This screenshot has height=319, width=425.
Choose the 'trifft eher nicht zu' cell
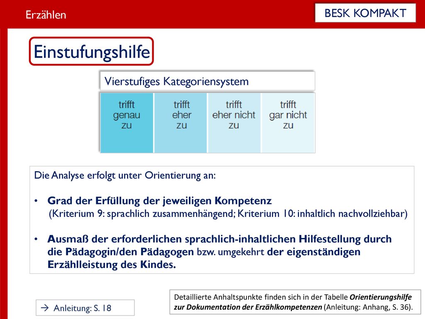(x=234, y=123)
